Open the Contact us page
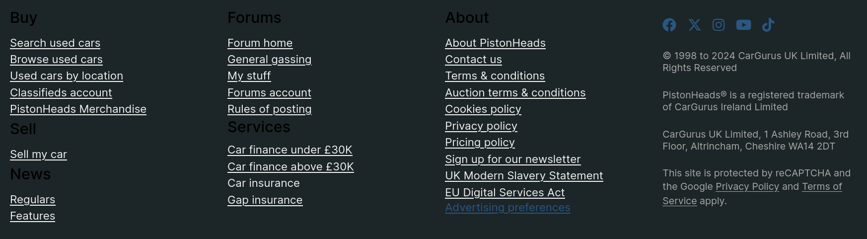867x239 pixels. (473, 60)
